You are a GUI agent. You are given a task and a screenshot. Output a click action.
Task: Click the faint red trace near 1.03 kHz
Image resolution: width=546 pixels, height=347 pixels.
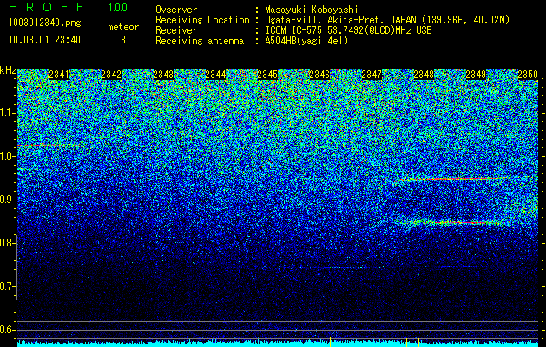pyautogui.click(x=47, y=145)
